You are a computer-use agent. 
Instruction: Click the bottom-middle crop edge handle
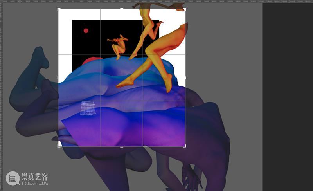click(x=122, y=147)
